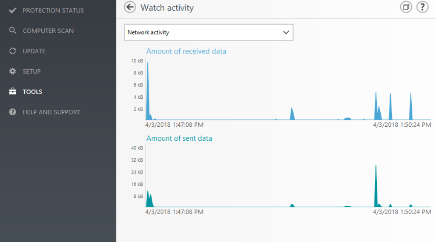
Task: Click the "Amount of sent data" graph title
Action: click(179, 139)
